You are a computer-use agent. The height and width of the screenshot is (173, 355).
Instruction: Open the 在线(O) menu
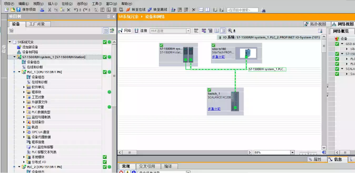[67, 4]
